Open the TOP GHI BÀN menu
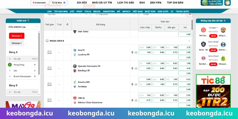The width and height of the screenshot is (238, 119). click(x=175, y=3)
